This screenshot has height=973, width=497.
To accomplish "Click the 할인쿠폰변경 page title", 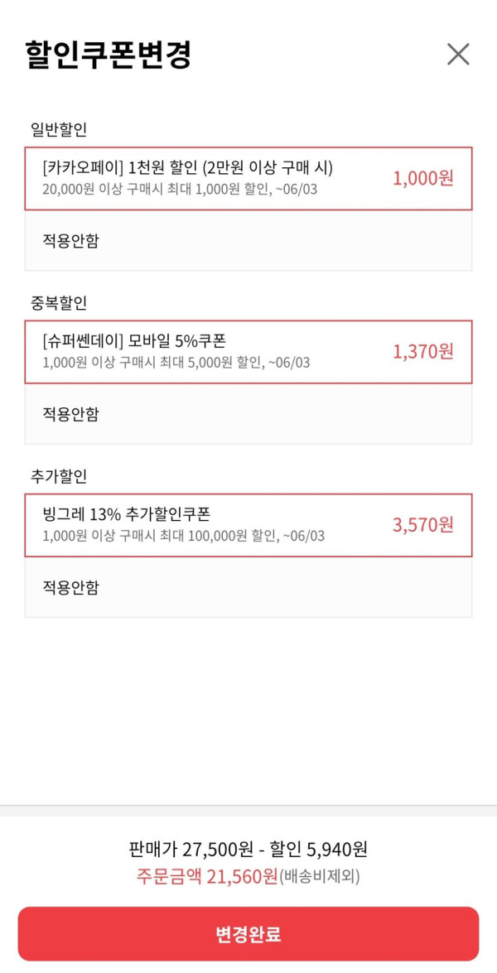I will tap(109, 55).
